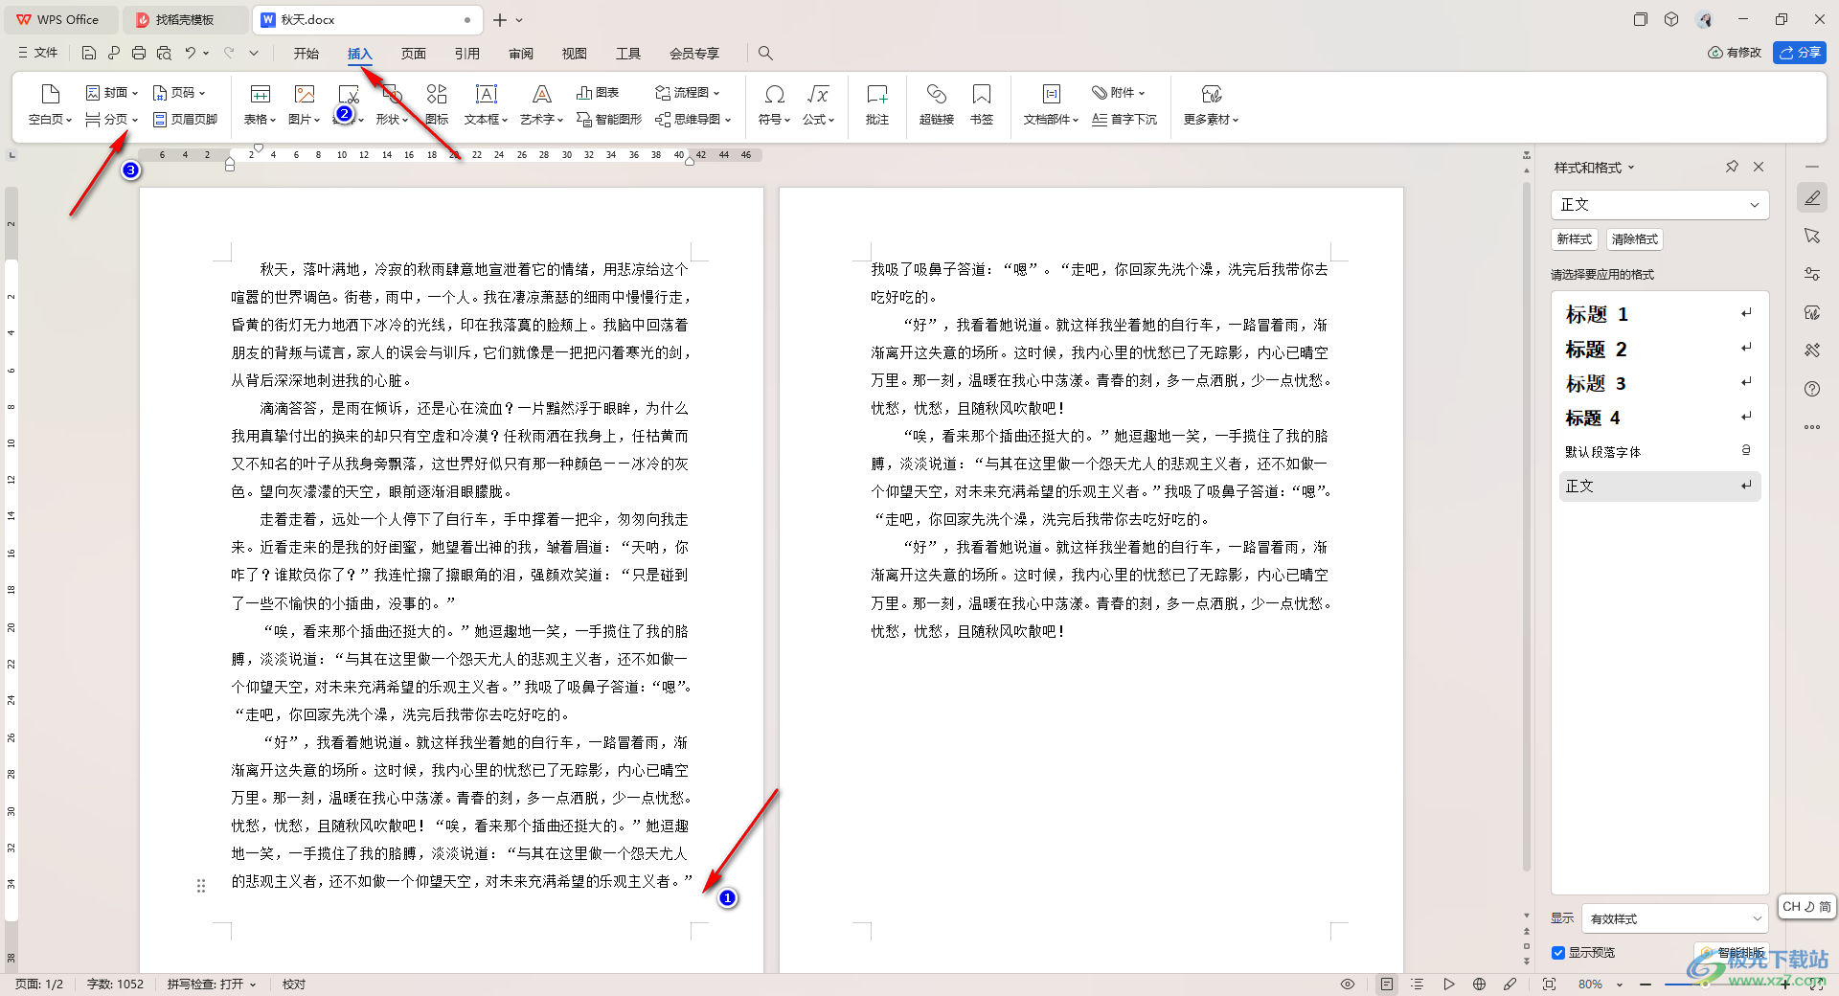1839x996 pixels.
Task: Open the zoom percentage 80% dropdown
Action: coord(1601,985)
